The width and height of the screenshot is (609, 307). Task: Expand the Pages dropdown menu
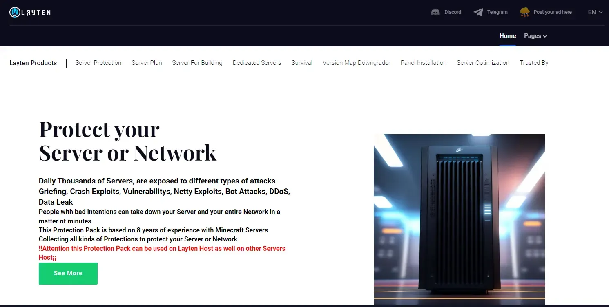coord(535,36)
